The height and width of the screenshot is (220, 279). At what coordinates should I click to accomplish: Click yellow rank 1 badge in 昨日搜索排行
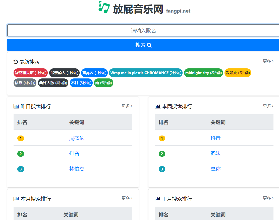click(21, 138)
